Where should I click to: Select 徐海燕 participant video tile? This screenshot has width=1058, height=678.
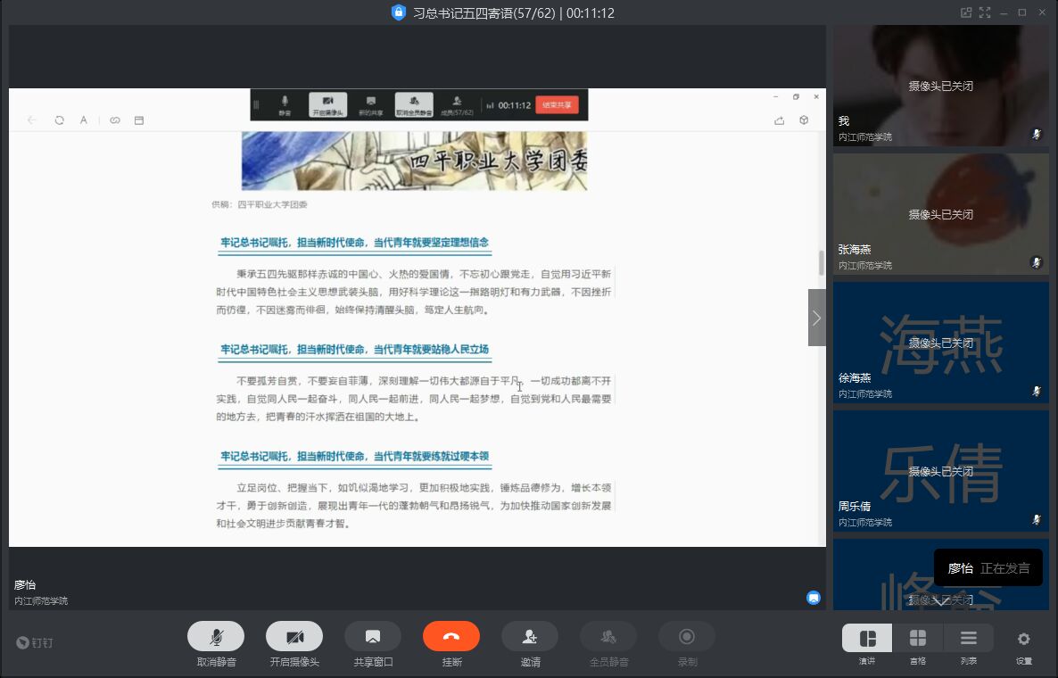point(940,343)
